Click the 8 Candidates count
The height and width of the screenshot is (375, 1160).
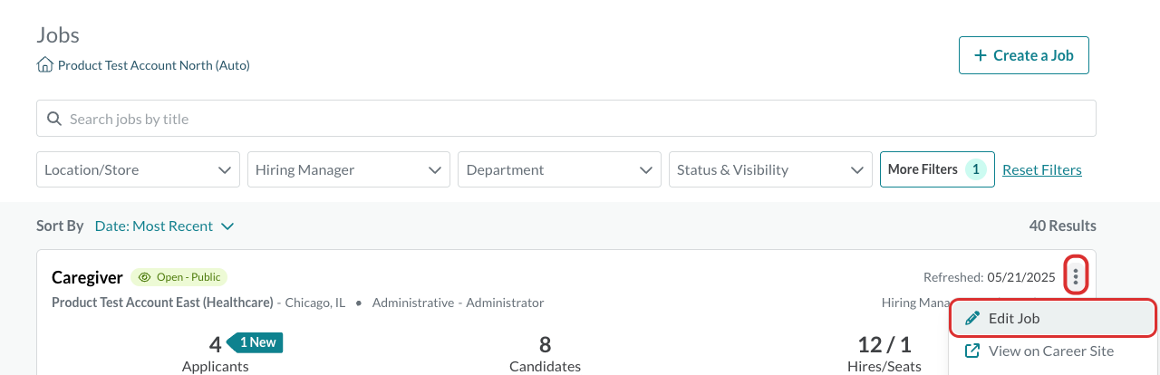[546, 344]
